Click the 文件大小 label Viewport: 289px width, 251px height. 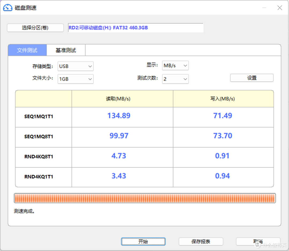pyautogui.click(x=43, y=78)
